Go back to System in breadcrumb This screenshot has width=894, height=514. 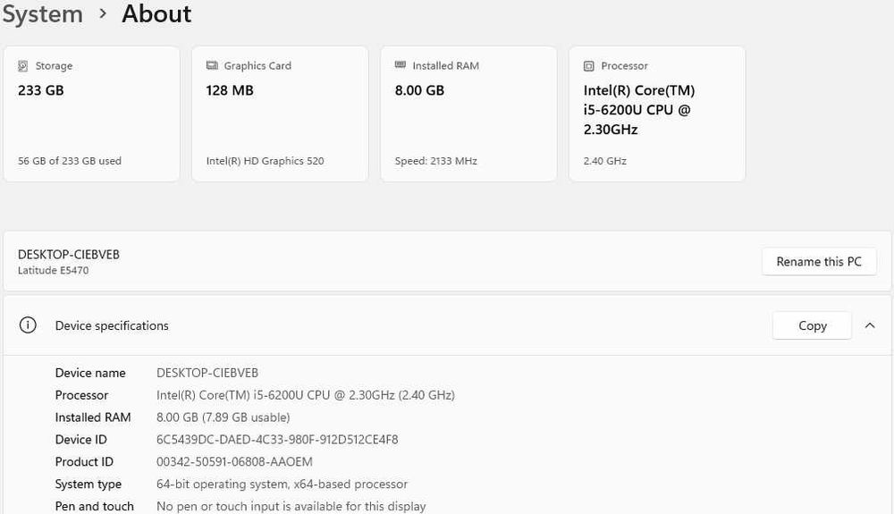(x=41, y=14)
